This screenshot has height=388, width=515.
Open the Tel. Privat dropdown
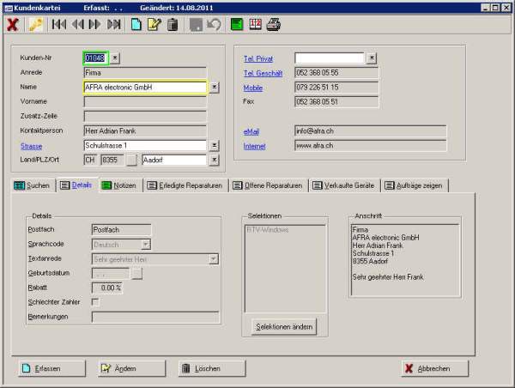[x=371, y=58]
